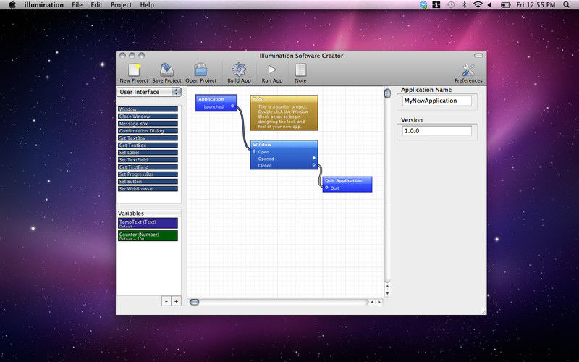Screen dimensions: 579x362
Task: Click the canvas scroll left arrow
Action: tap(372, 302)
